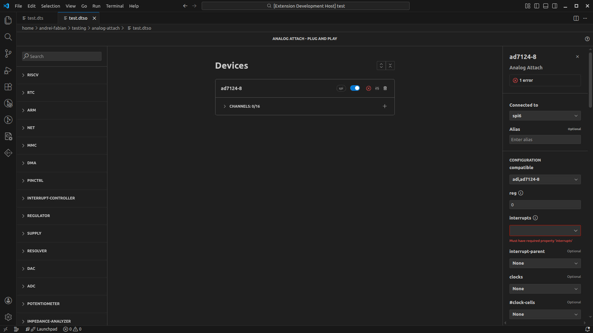Toggle the primary sidebar visibility icon
593x333 pixels.
(536, 6)
